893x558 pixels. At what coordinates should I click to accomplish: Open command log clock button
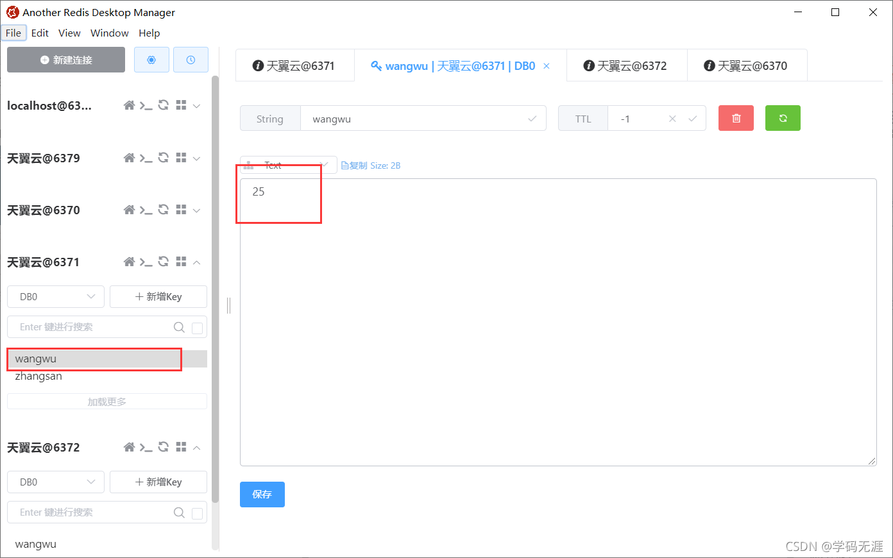[x=191, y=60]
